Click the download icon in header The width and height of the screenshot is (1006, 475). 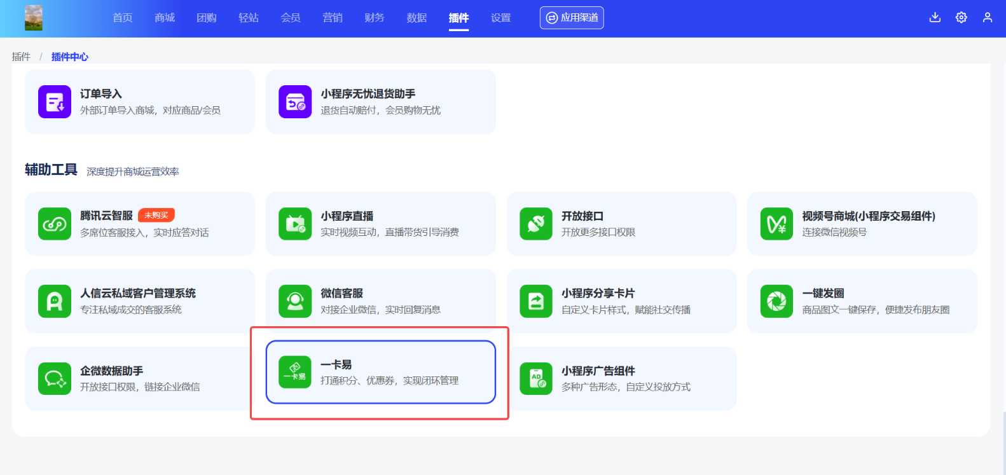pyautogui.click(x=935, y=18)
